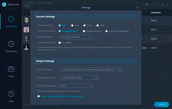Click the info icon in status bar
This screenshot has width=172, height=109.
point(26,104)
